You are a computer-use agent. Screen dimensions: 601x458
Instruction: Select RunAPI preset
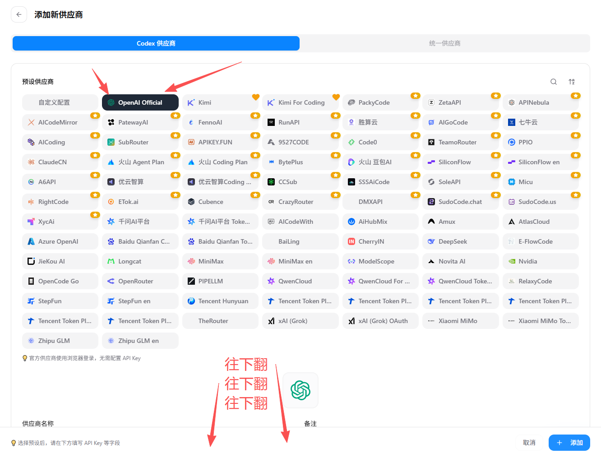click(300, 122)
